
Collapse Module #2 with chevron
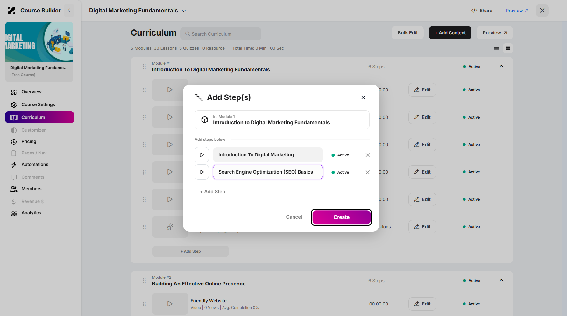point(501,280)
